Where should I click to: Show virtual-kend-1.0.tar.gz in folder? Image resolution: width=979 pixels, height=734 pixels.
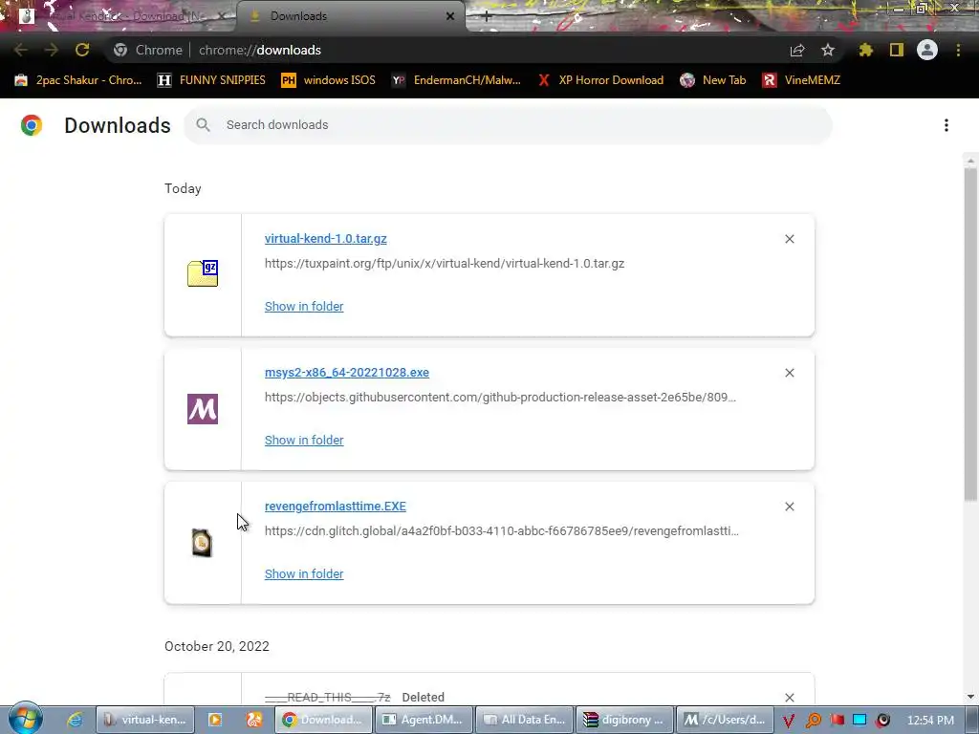coord(304,306)
